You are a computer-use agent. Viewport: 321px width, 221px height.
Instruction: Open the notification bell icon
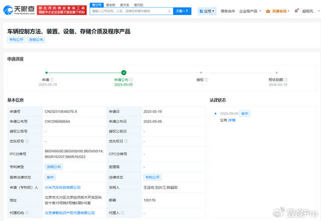point(296,11)
